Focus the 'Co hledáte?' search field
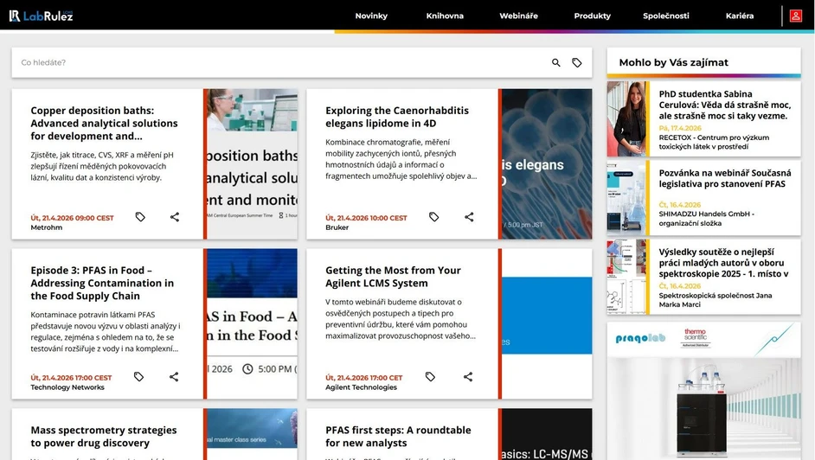The image size is (815, 460). tap(280, 62)
